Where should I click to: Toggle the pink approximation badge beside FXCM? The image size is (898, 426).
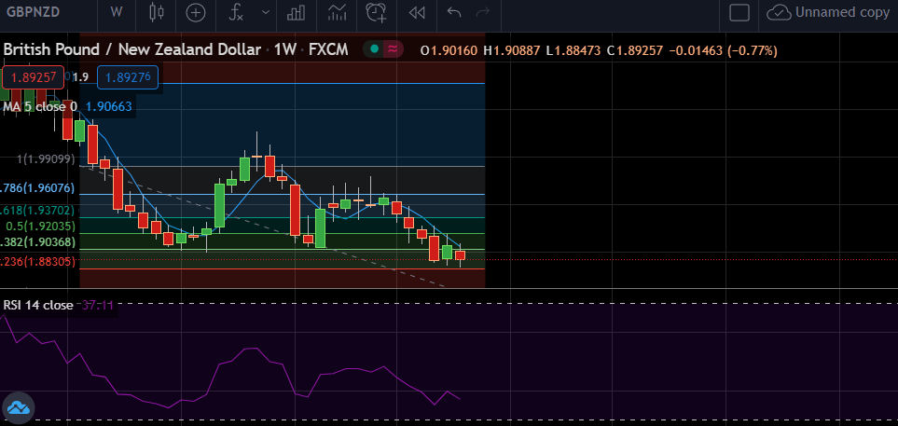click(x=394, y=49)
